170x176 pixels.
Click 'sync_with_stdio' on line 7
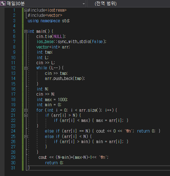click(x=74, y=42)
